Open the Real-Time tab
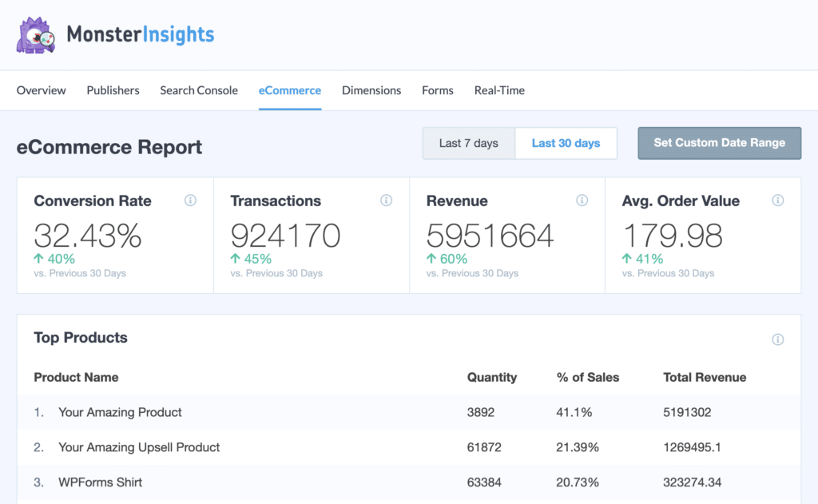The image size is (818, 504). [499, 90]
